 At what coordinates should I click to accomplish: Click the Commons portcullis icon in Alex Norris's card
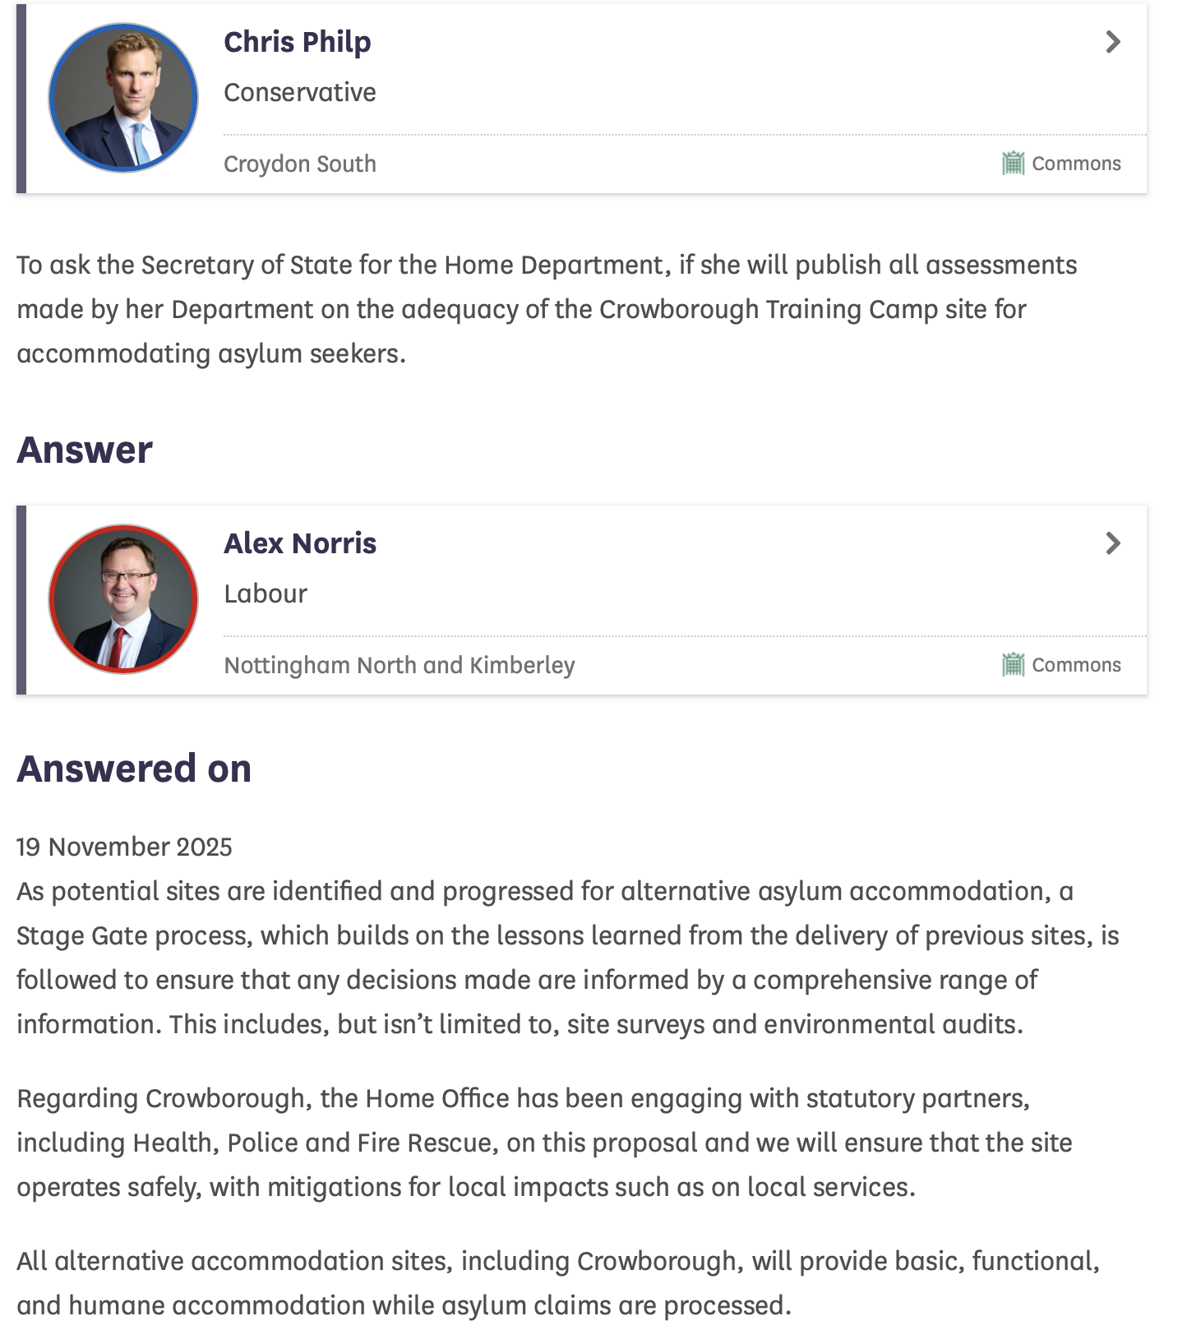point(1013,664)
